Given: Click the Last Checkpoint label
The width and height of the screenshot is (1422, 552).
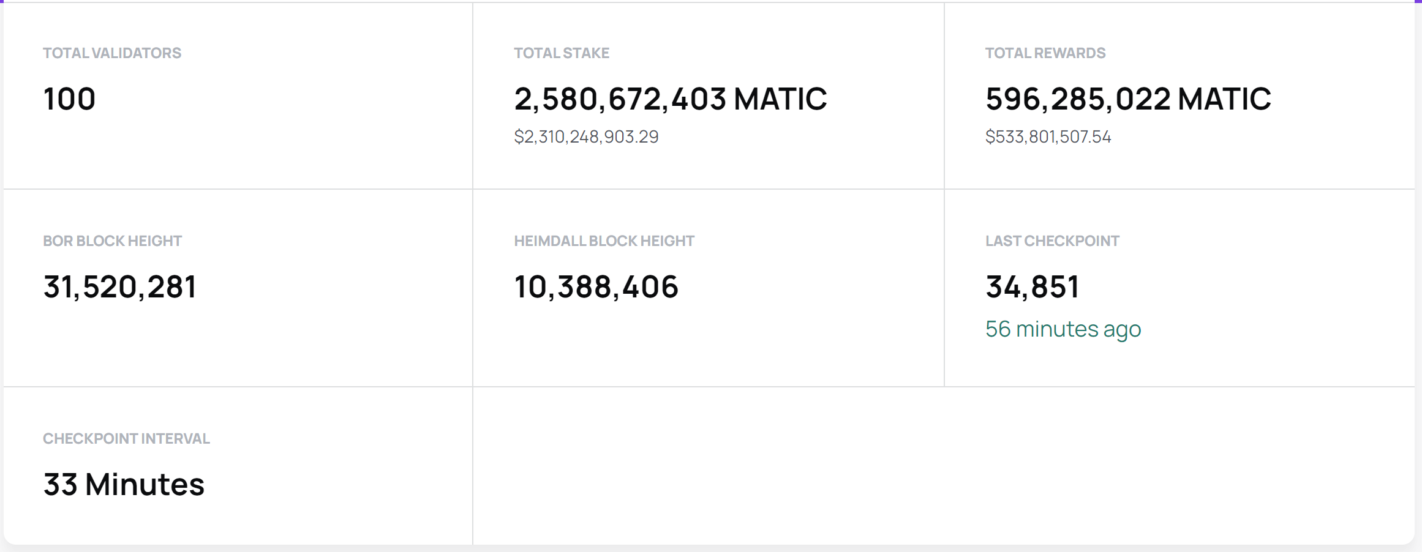Looking at the screenshot, I should [x=1052, y=241].
